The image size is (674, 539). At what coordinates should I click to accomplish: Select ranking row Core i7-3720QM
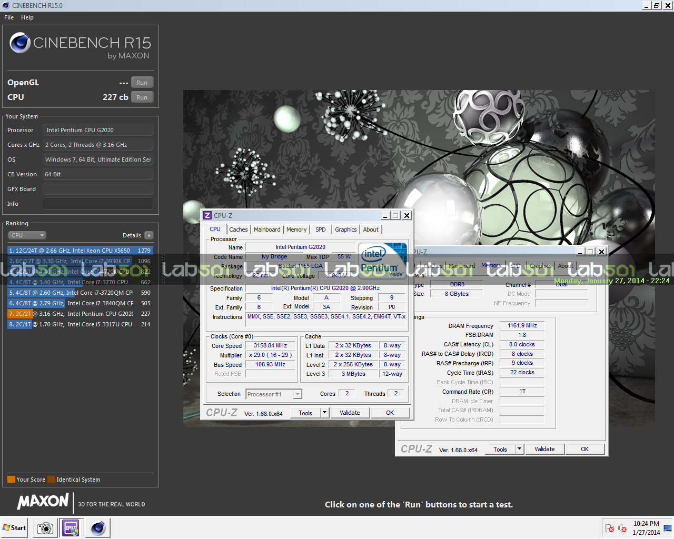(80, 293)
